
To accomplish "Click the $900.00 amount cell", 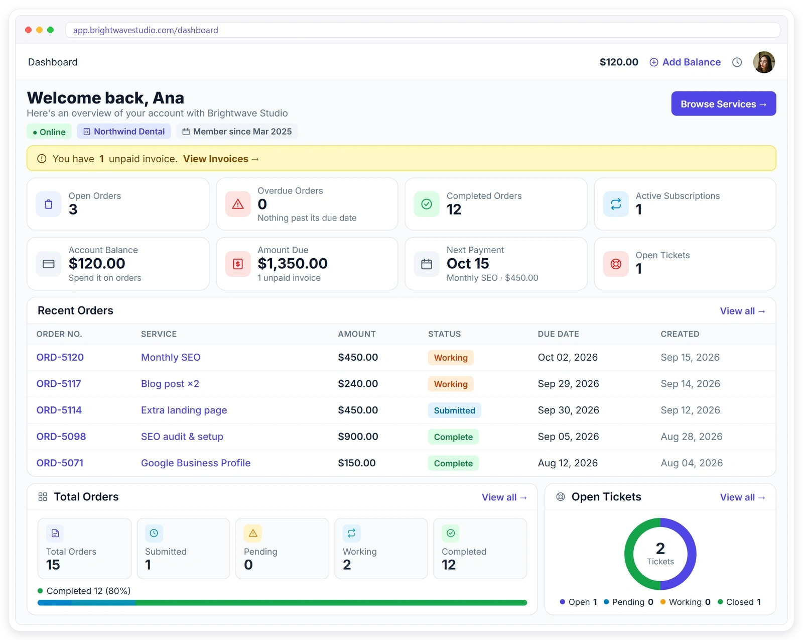I will point(358,437).
